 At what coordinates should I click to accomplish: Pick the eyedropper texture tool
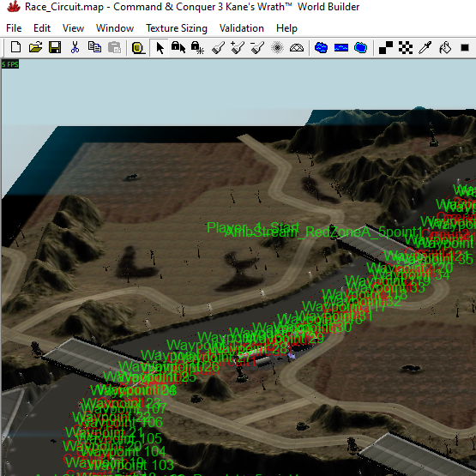[425, 48]
